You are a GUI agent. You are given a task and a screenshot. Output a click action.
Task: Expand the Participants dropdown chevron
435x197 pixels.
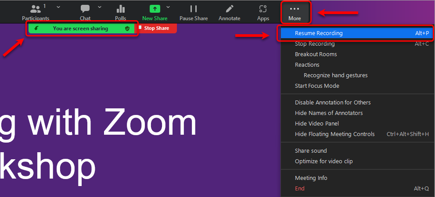pos(58,7)
